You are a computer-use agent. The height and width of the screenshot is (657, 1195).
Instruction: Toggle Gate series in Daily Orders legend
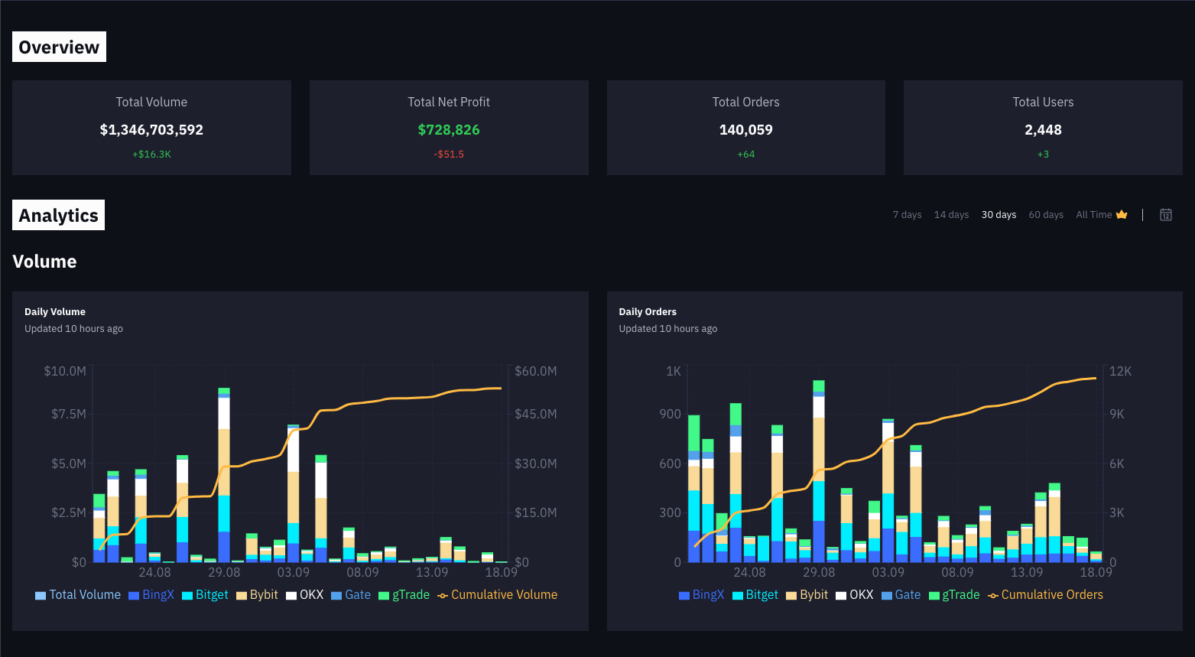[x=901, y=595]
